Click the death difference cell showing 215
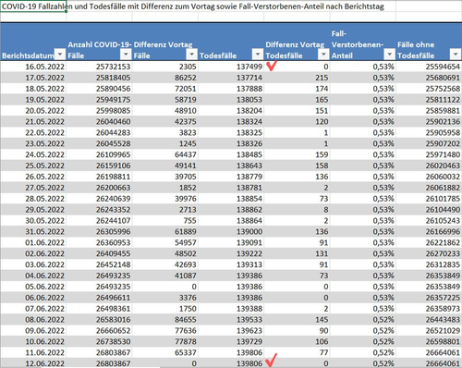 297,78
